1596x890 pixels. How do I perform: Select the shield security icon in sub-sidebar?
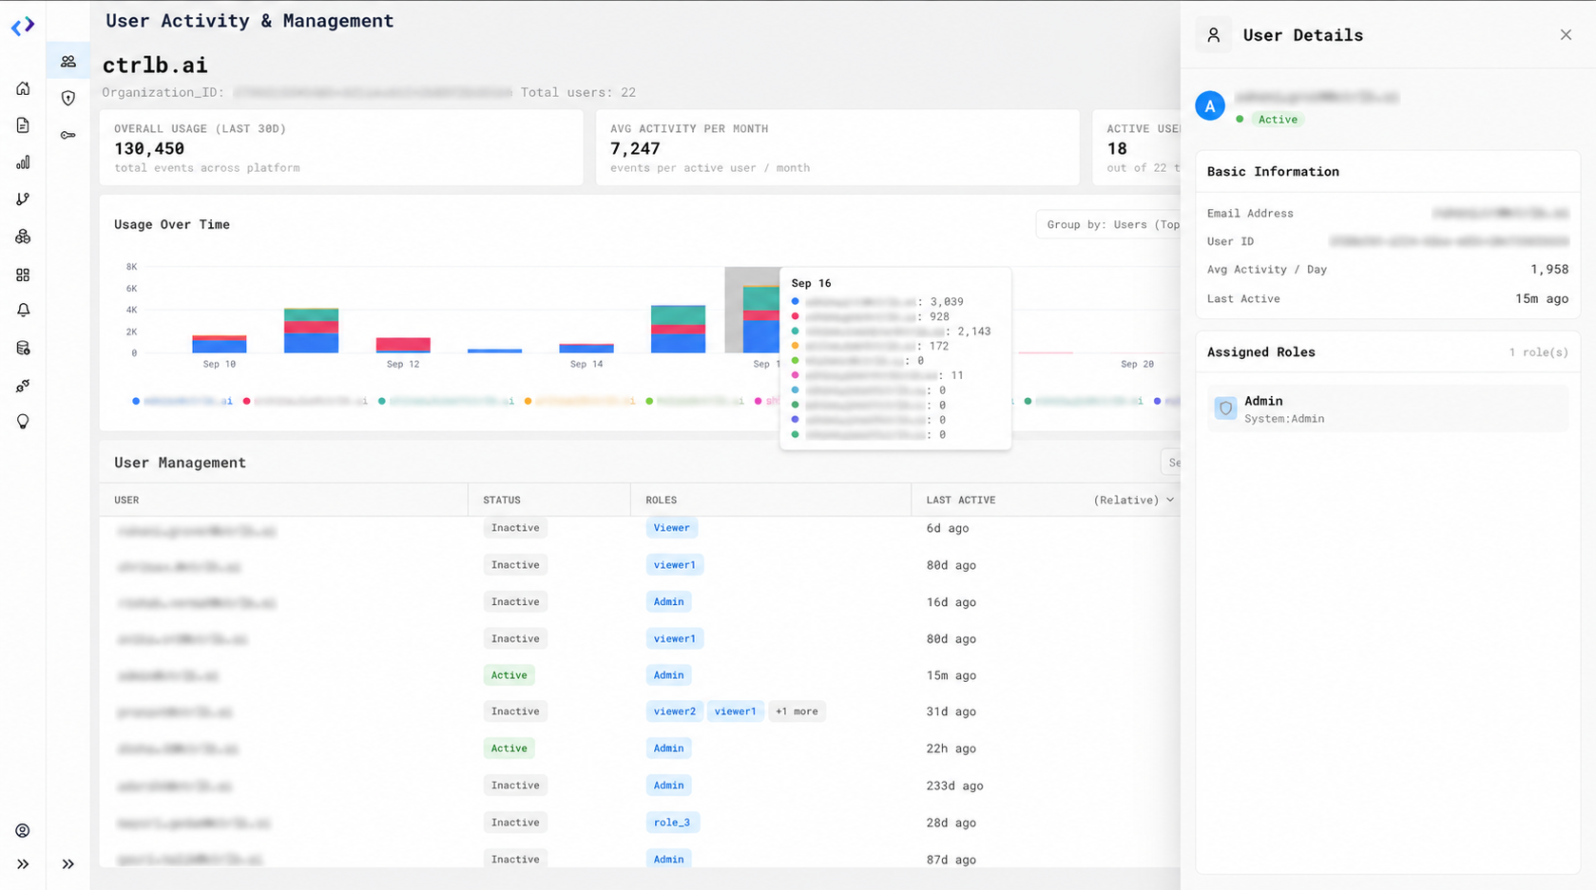(x=68, y=98)
